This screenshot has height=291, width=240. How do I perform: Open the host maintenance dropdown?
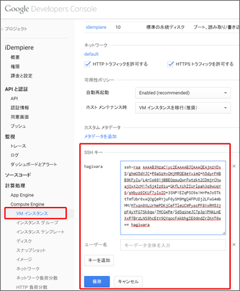click(x=183, y=108)
